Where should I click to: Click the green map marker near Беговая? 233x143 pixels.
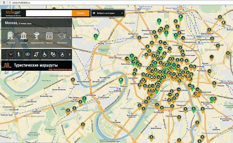click(96, 37)
